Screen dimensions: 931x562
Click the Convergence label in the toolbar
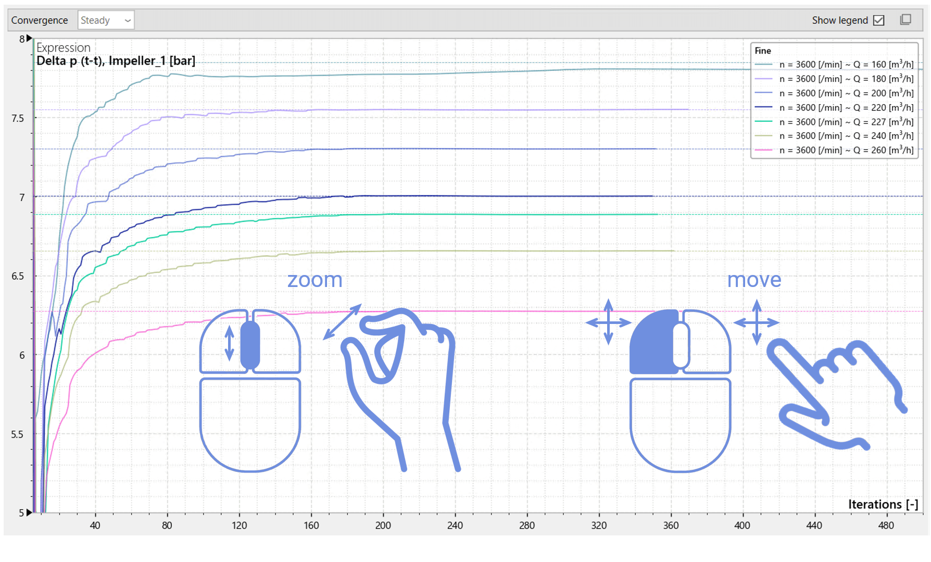[x=40, y=20]
